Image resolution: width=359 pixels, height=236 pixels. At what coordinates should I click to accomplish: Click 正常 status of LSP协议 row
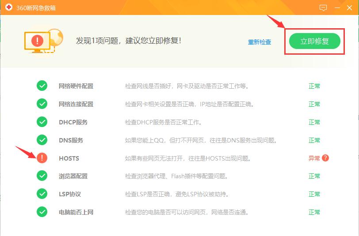314,194
